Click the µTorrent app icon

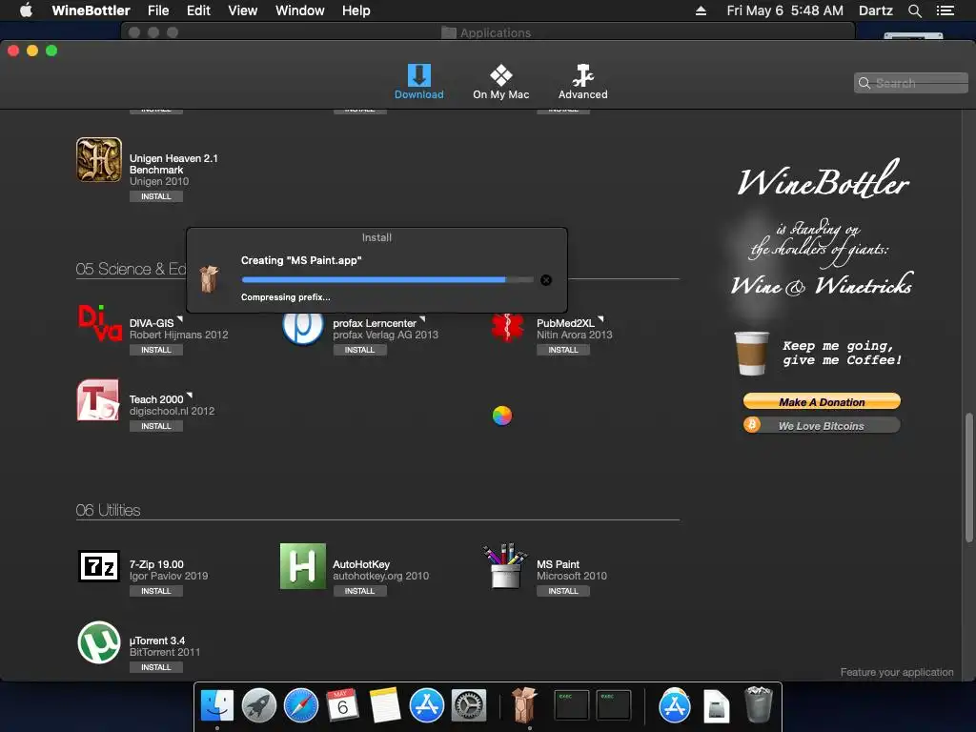click(99, 642)
